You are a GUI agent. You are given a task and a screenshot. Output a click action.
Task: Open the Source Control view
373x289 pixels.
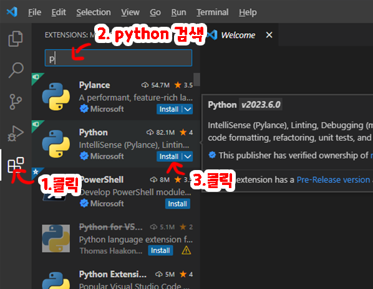16,102
